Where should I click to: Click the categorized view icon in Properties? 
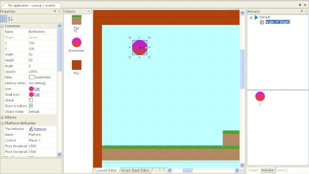click(x=3, y=19)
